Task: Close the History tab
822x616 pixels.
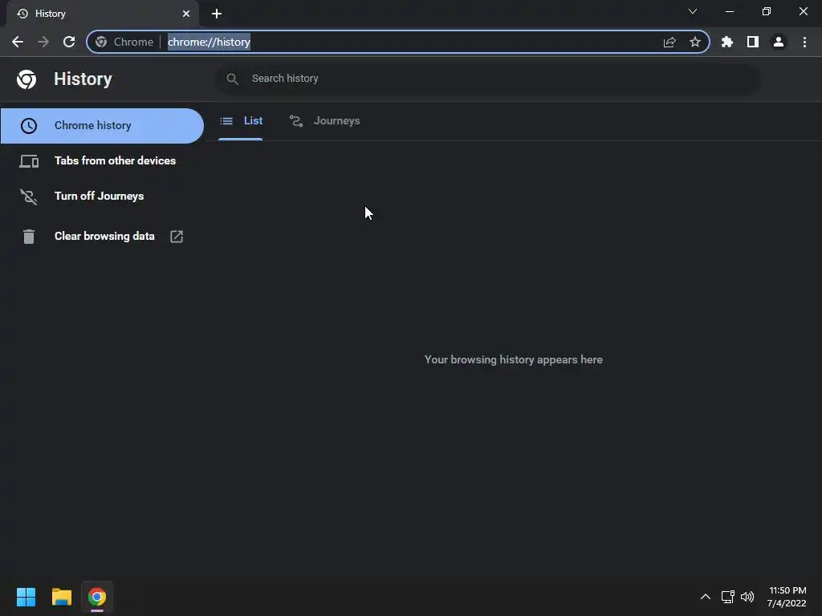Action: click(186, 14)
